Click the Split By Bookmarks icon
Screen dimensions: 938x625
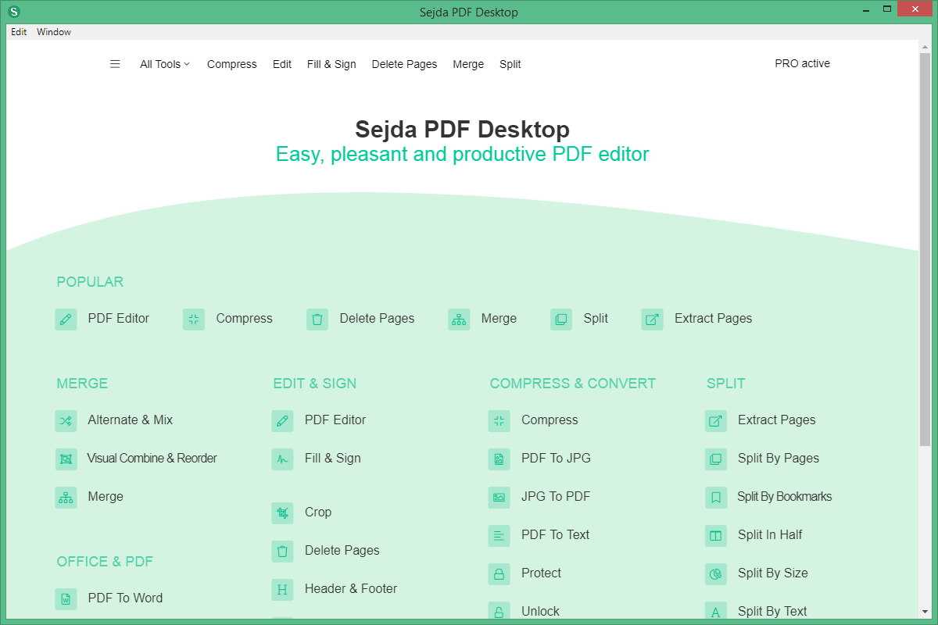tap(715, 497)
